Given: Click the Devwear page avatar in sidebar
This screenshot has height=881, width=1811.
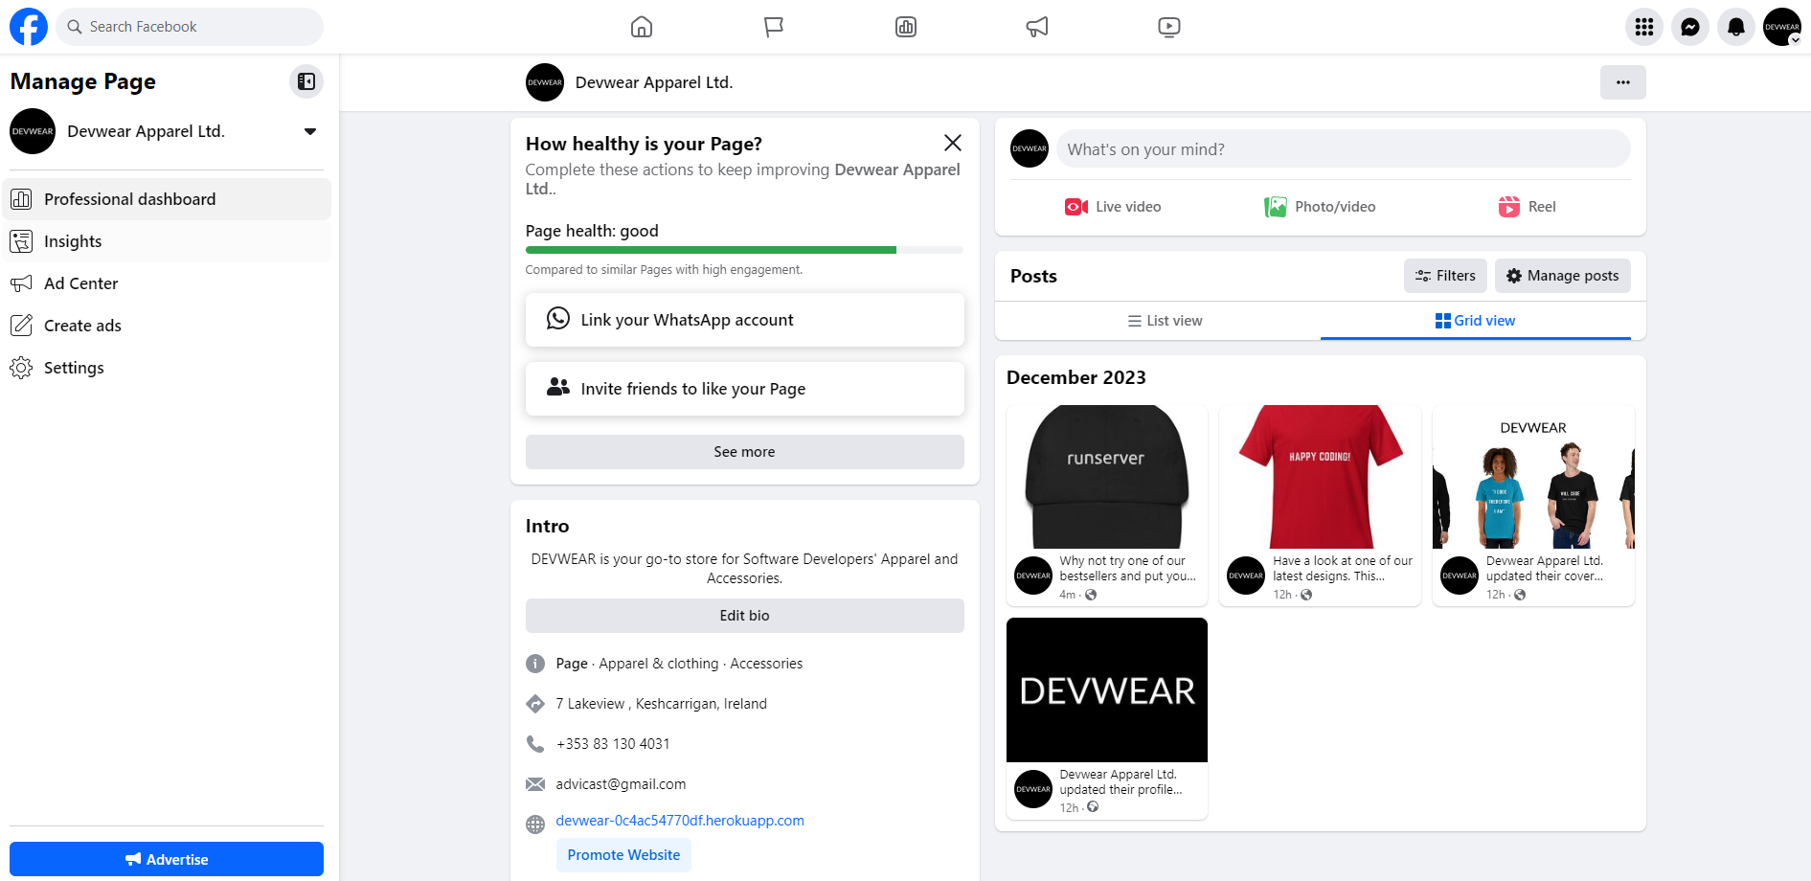Looking at the screenshot, I should (x=33, y=131).
